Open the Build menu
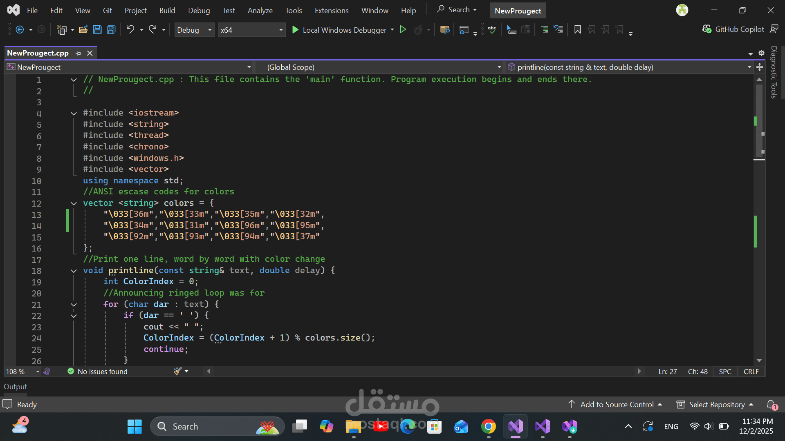This screenshot has width=785, height=441. [167, 11]
